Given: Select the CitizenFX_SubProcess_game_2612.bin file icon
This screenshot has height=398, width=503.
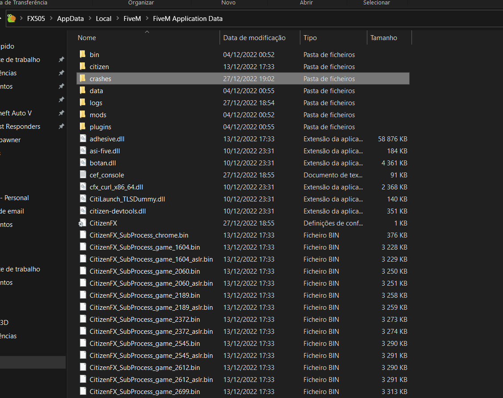Looking at the screenshot, I should [x=83, y=367].
